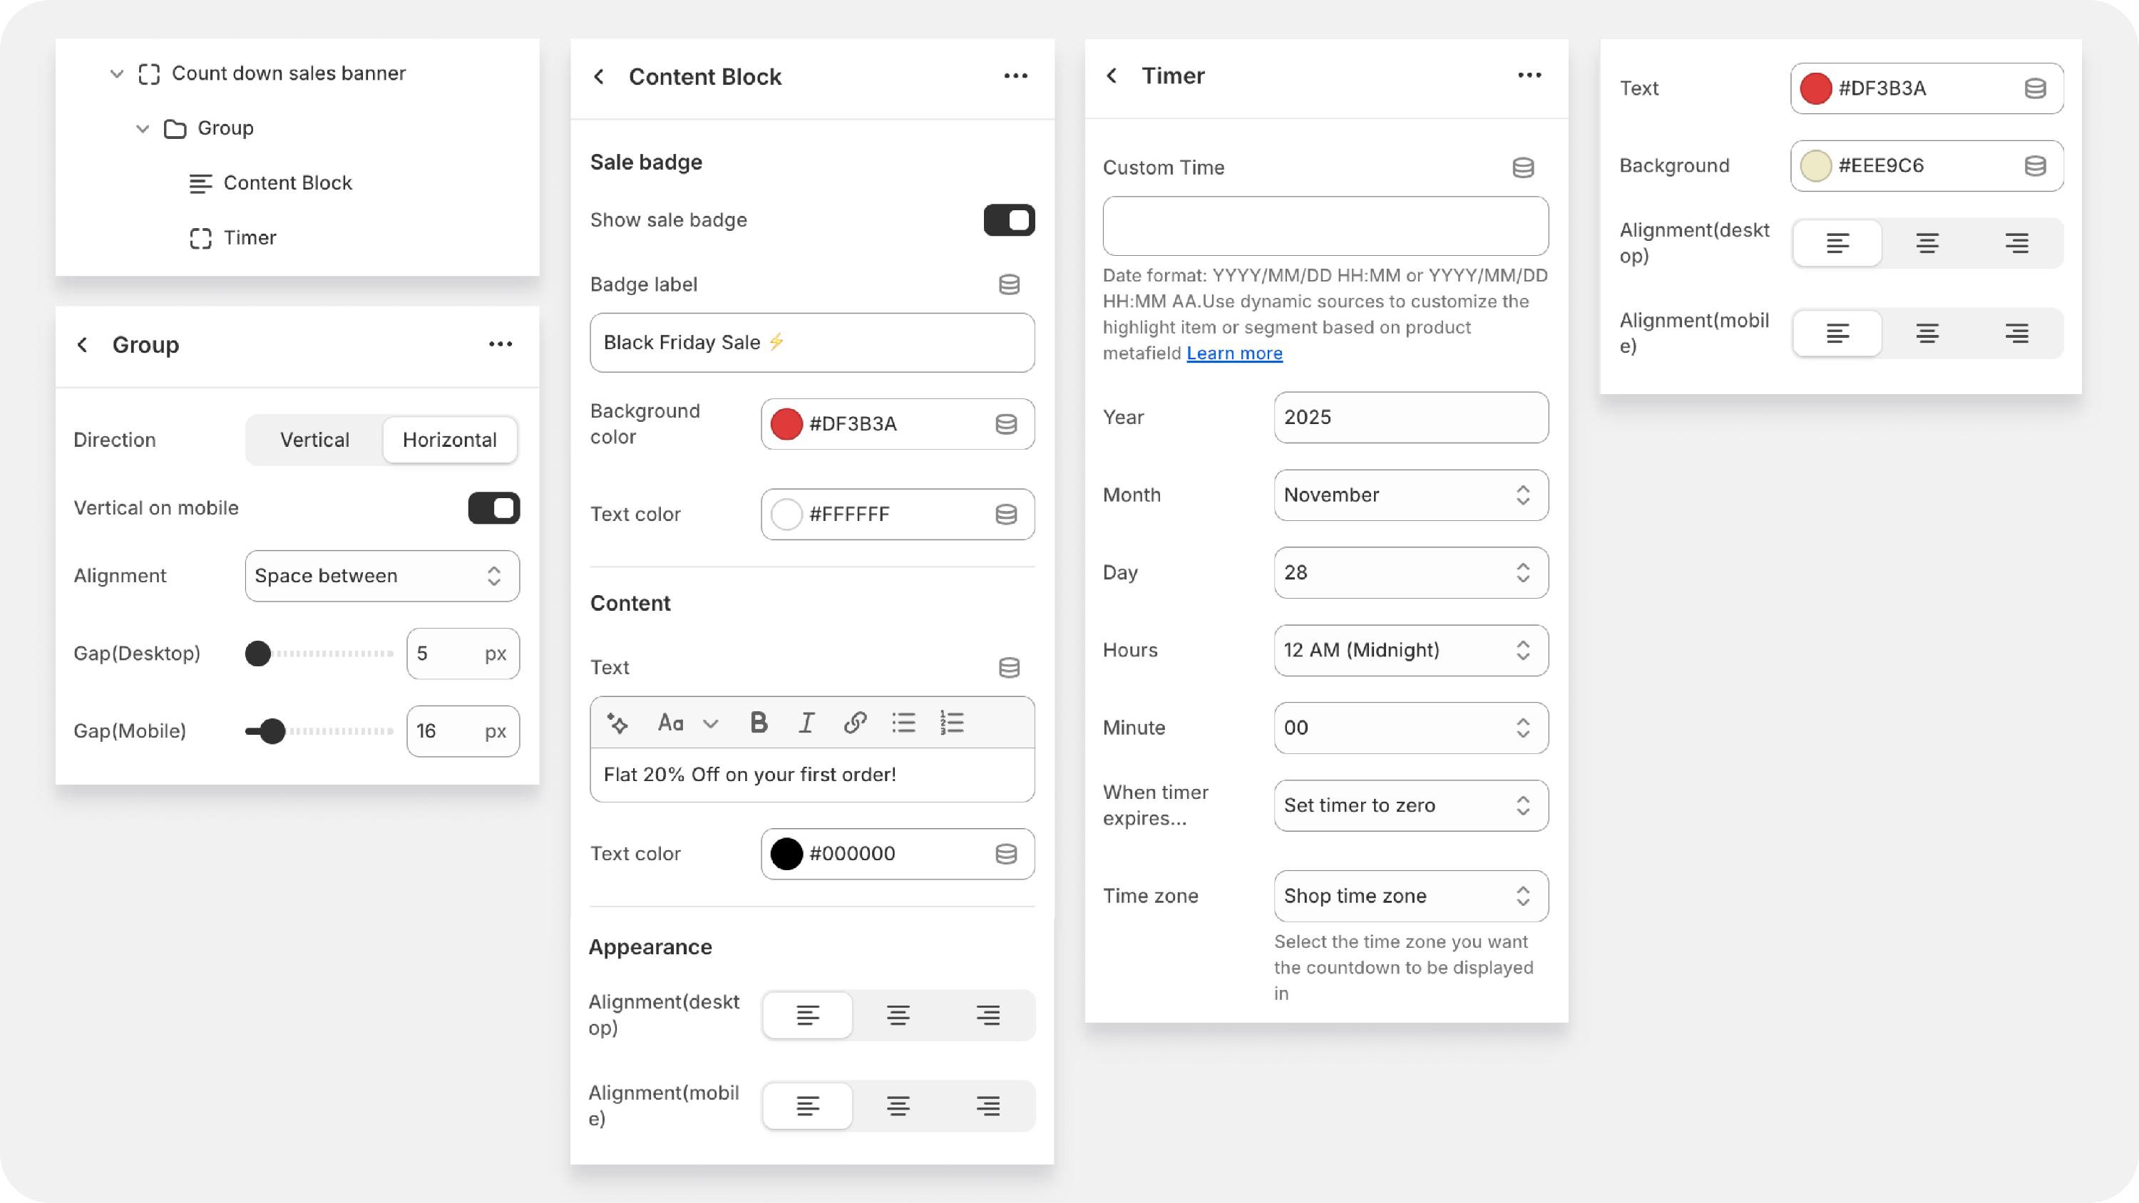
Task: Click the insert link icon in text editor
Action: pyautogui.click(x=854, y=722)
